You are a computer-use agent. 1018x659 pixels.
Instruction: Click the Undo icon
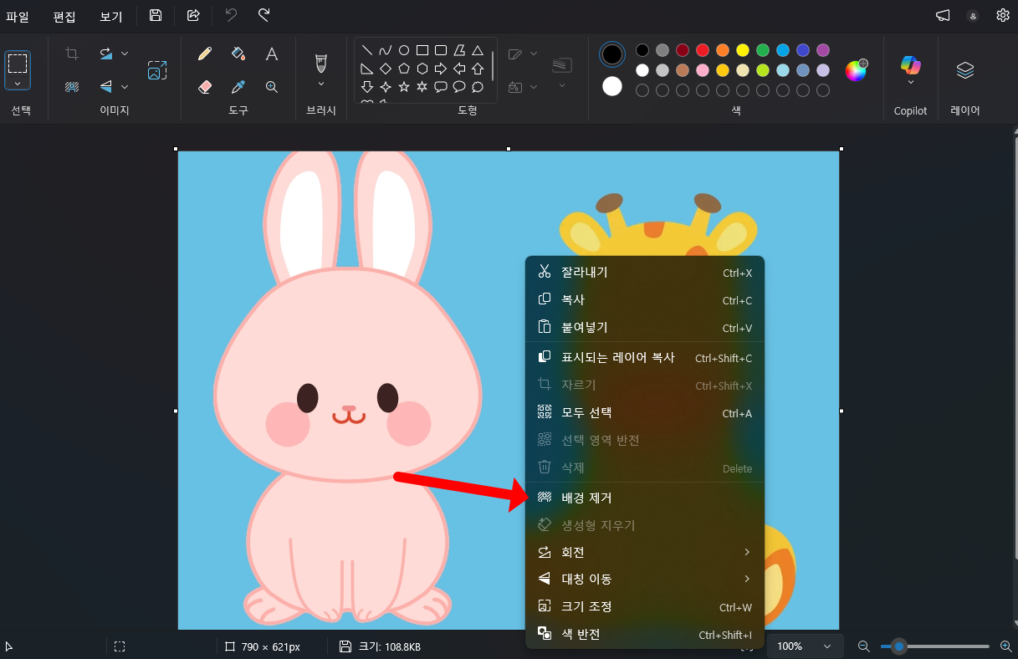tap(230, 14)
